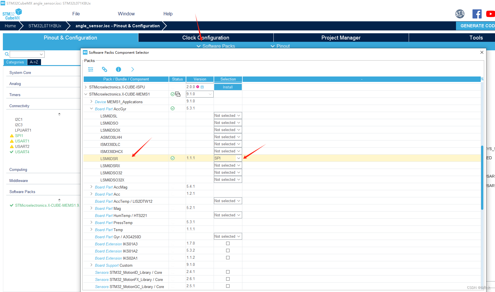Click the red error icon next to 2.0.0
Image resolution: width=495 pixels, height=292 pixels.
(198, 87)
